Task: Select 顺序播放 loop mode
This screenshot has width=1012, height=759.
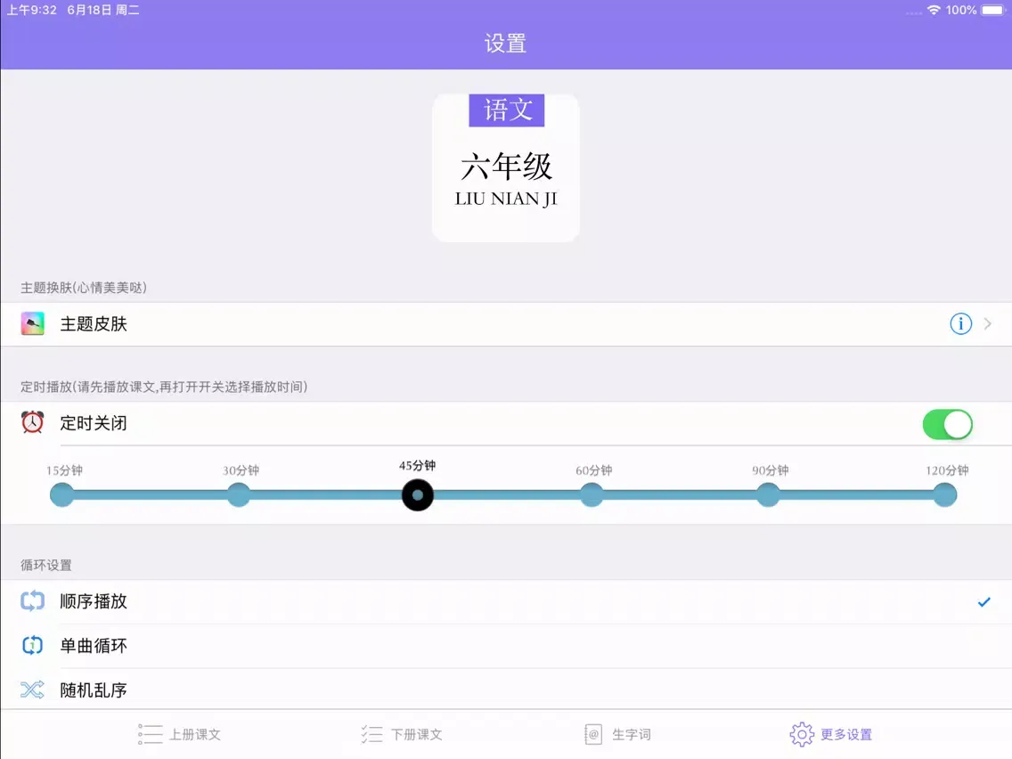Action: pos(506,601)
